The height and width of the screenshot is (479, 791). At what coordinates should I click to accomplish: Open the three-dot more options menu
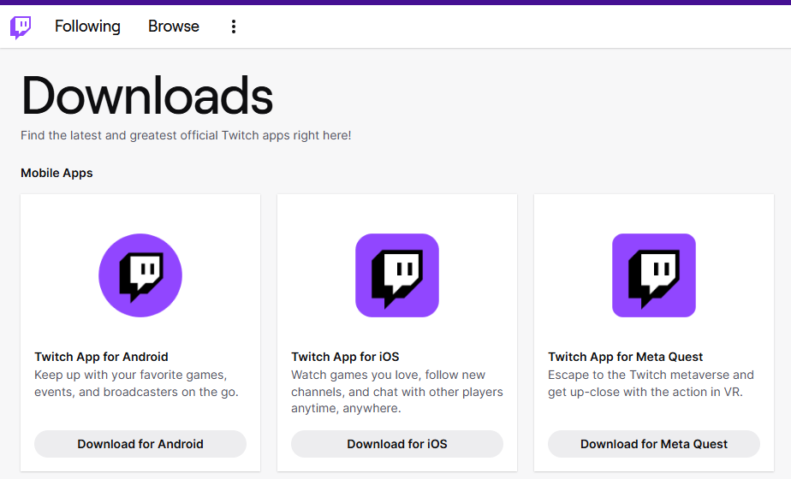(233, 27)
